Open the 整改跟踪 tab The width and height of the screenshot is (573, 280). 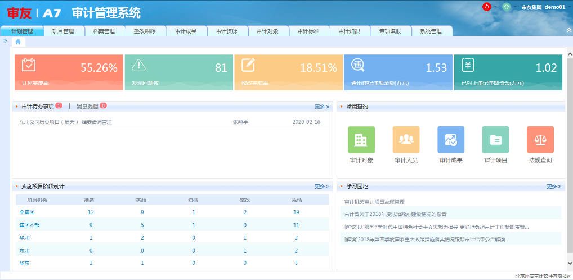[145, 31]
